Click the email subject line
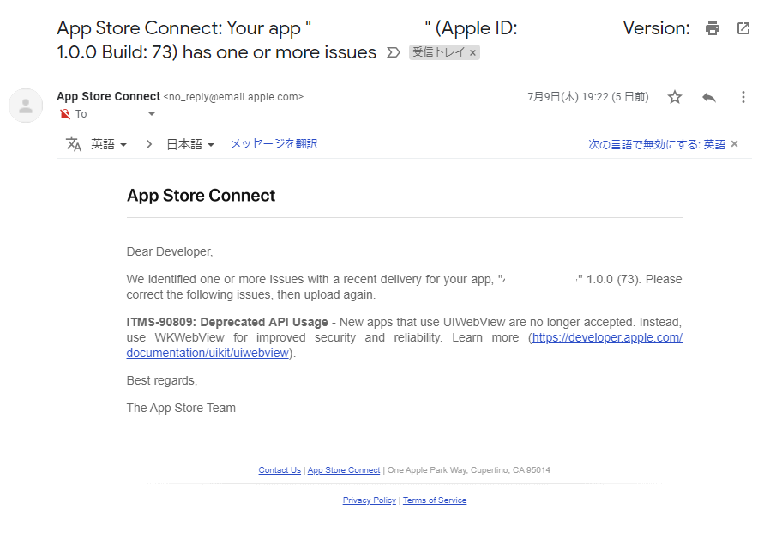 point(373,40)
